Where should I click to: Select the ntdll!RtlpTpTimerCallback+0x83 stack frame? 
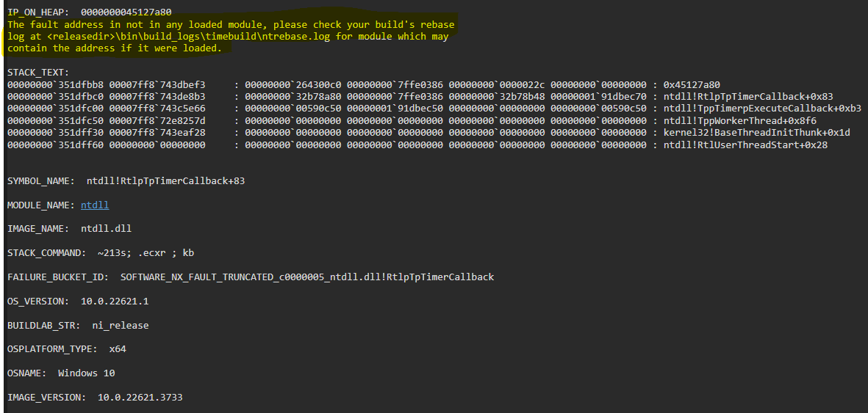click(x=748, y=97)
